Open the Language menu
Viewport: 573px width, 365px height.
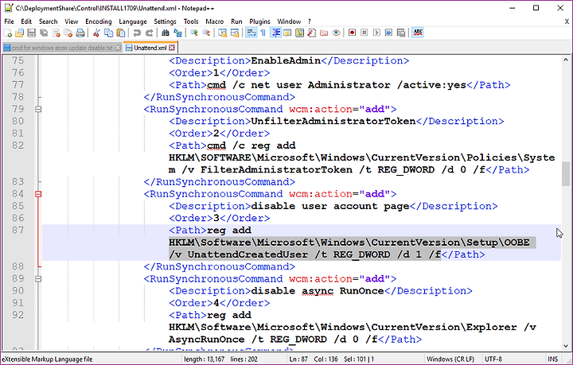133,21
